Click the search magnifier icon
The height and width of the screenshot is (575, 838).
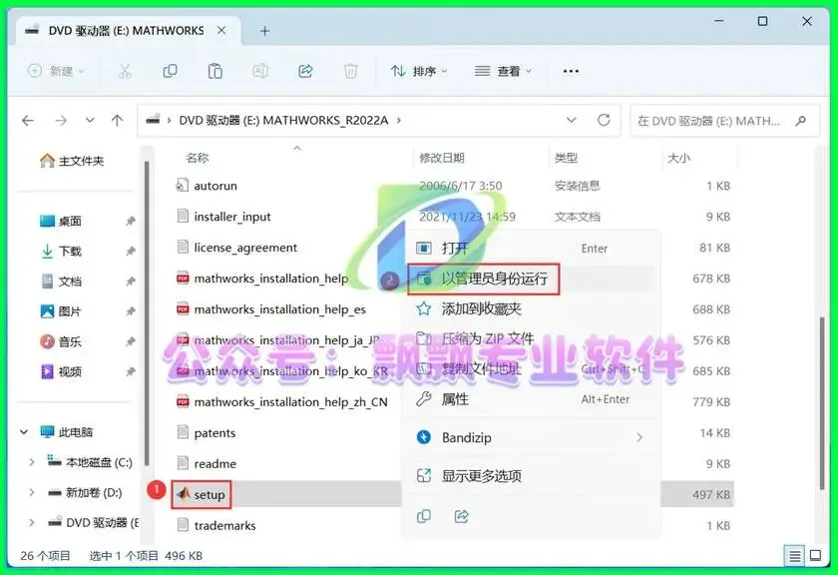(x=800, y=121)
